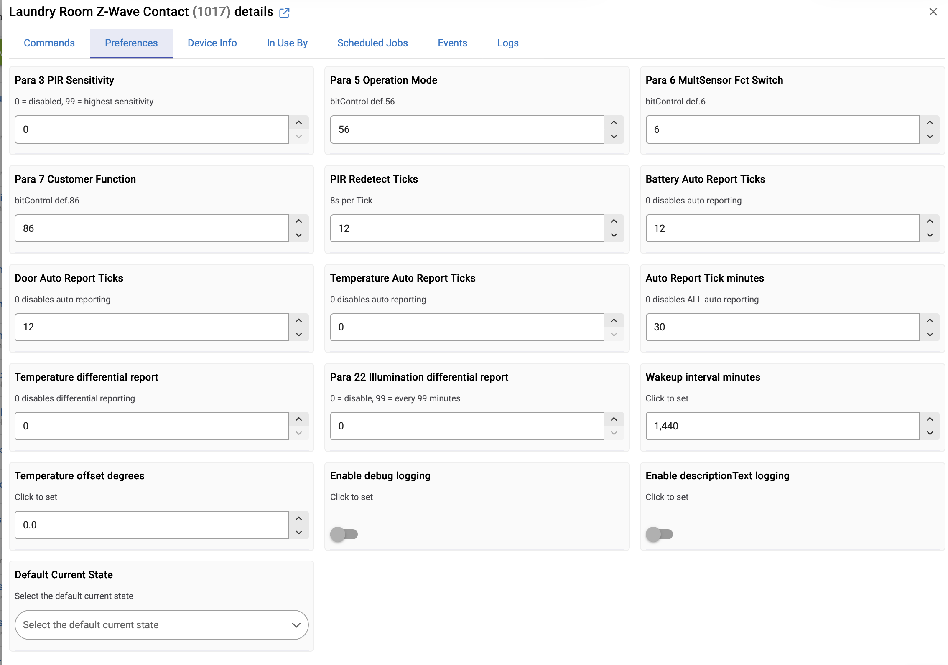Image resolution: width=948 pixels, height=665 pixels.
Task: Increase Para 3 PIR Sensitivity value
Action: point(298,122)
